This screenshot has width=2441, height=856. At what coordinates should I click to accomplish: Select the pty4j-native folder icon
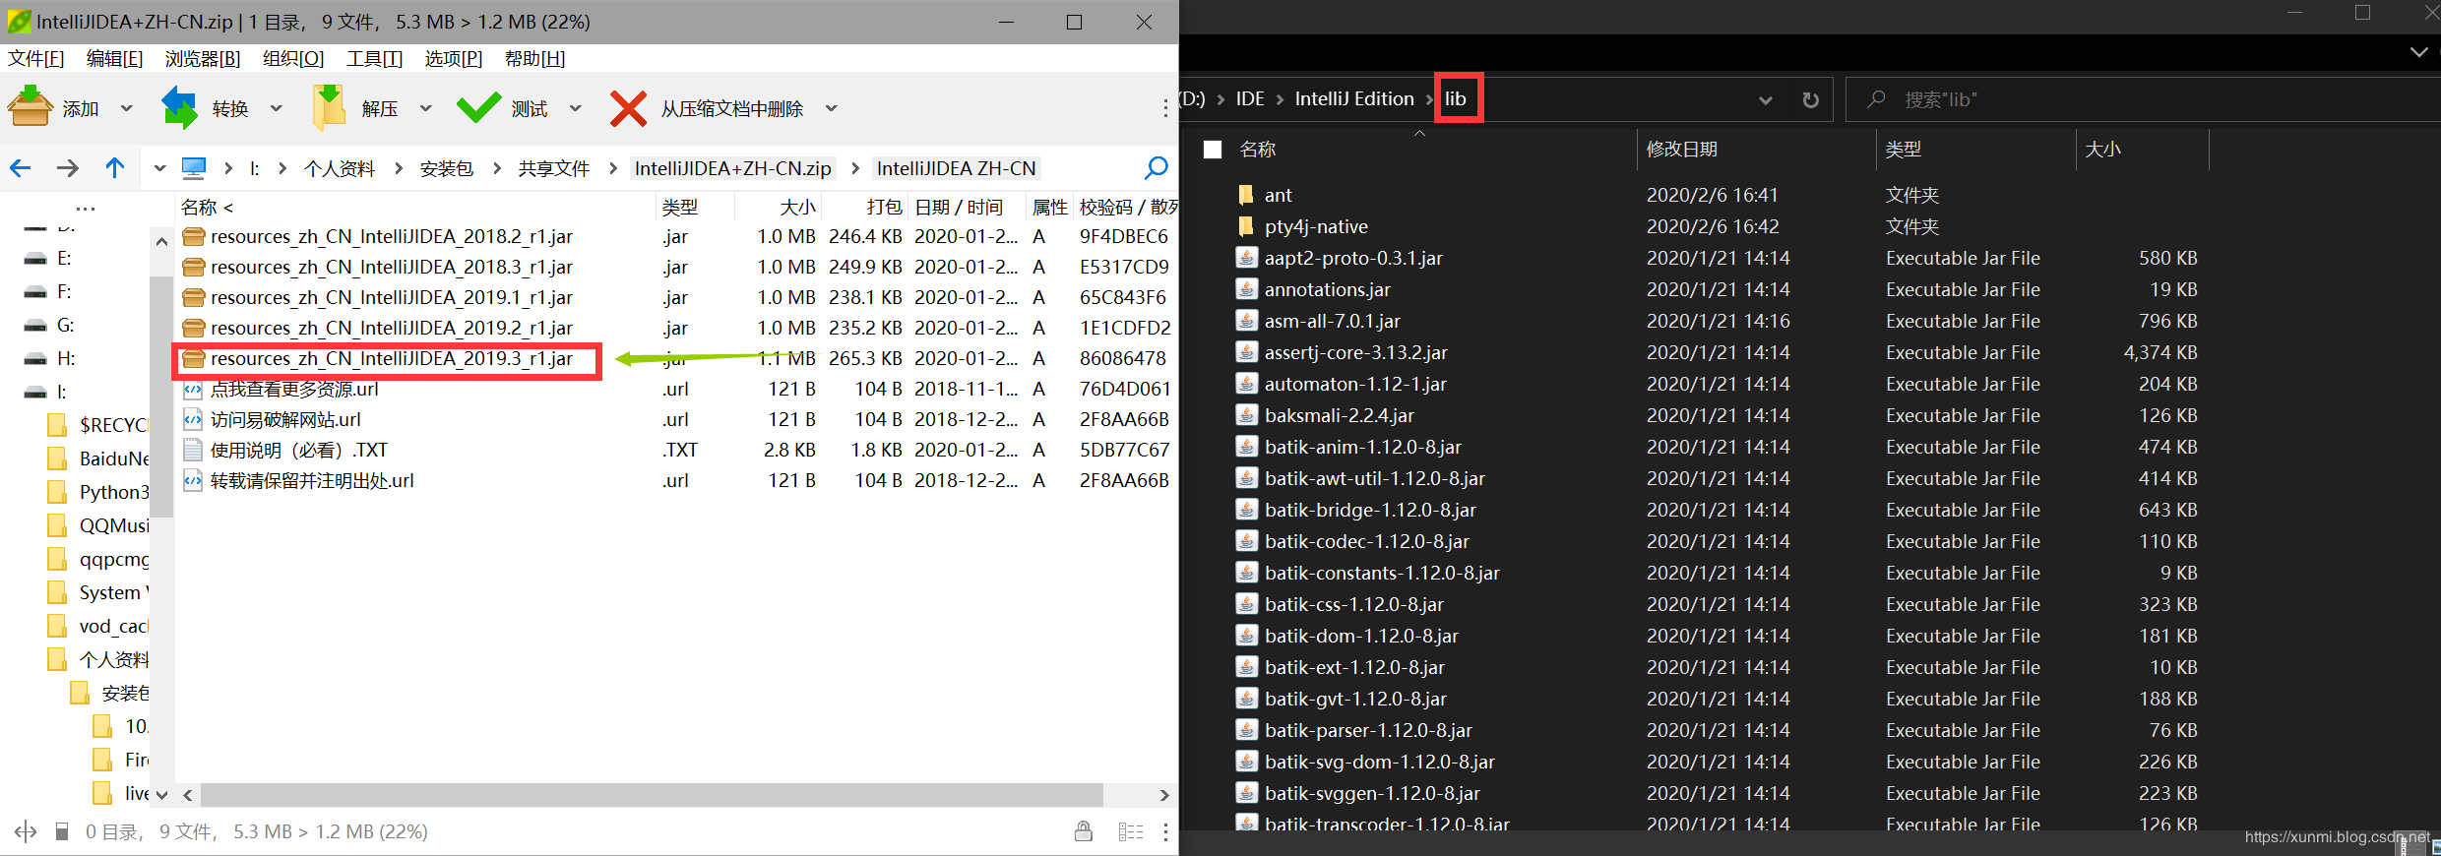(1246, 226)
